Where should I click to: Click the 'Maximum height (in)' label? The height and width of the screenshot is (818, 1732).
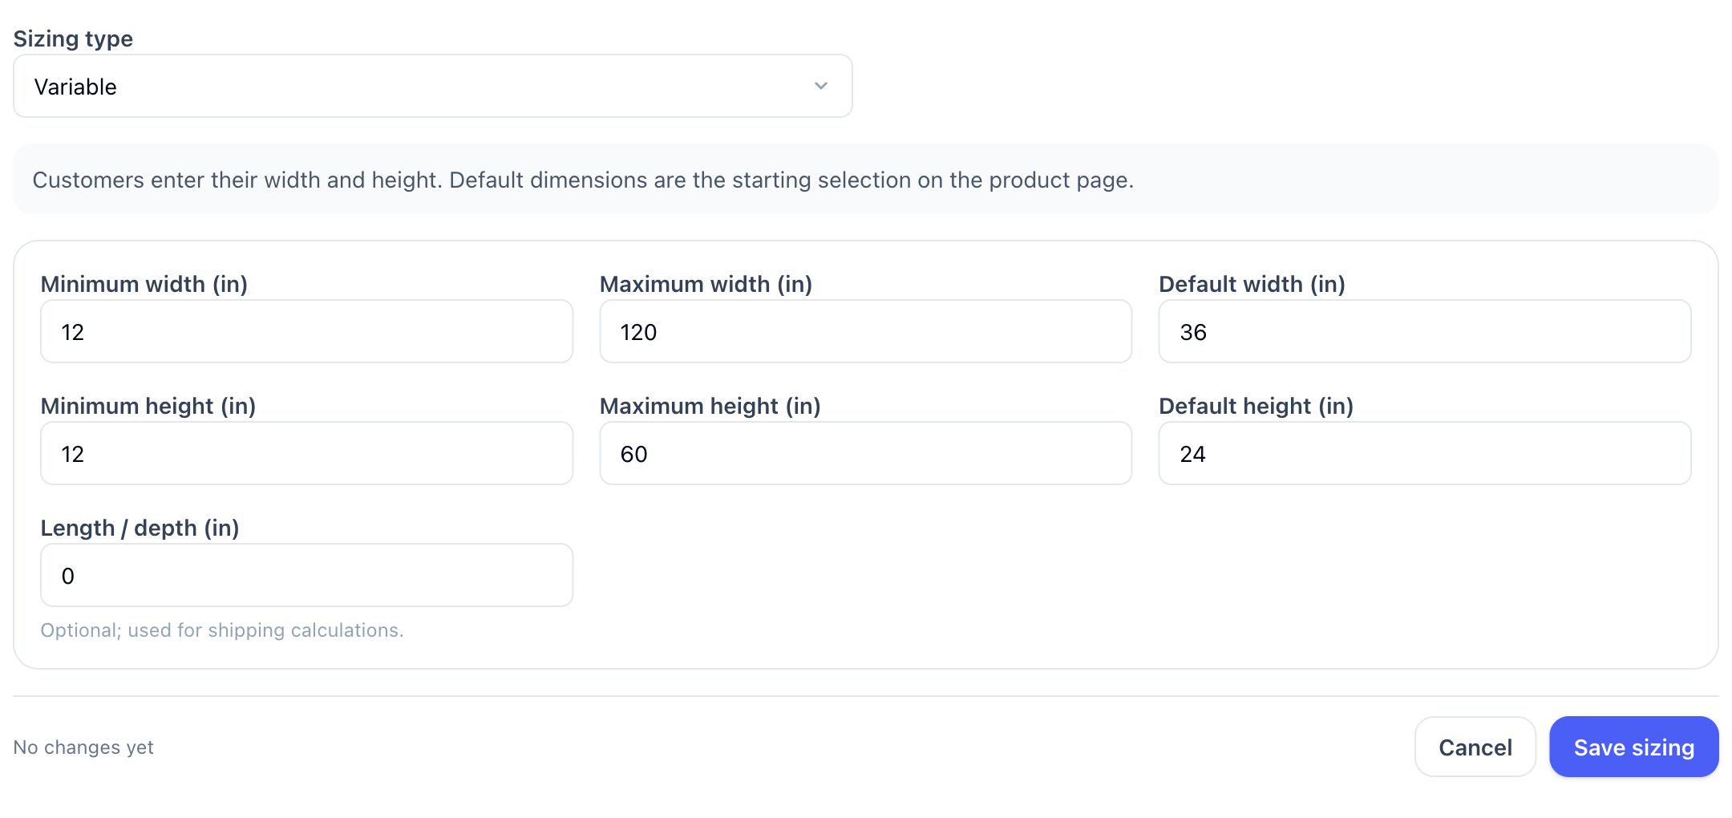(710, 406)
